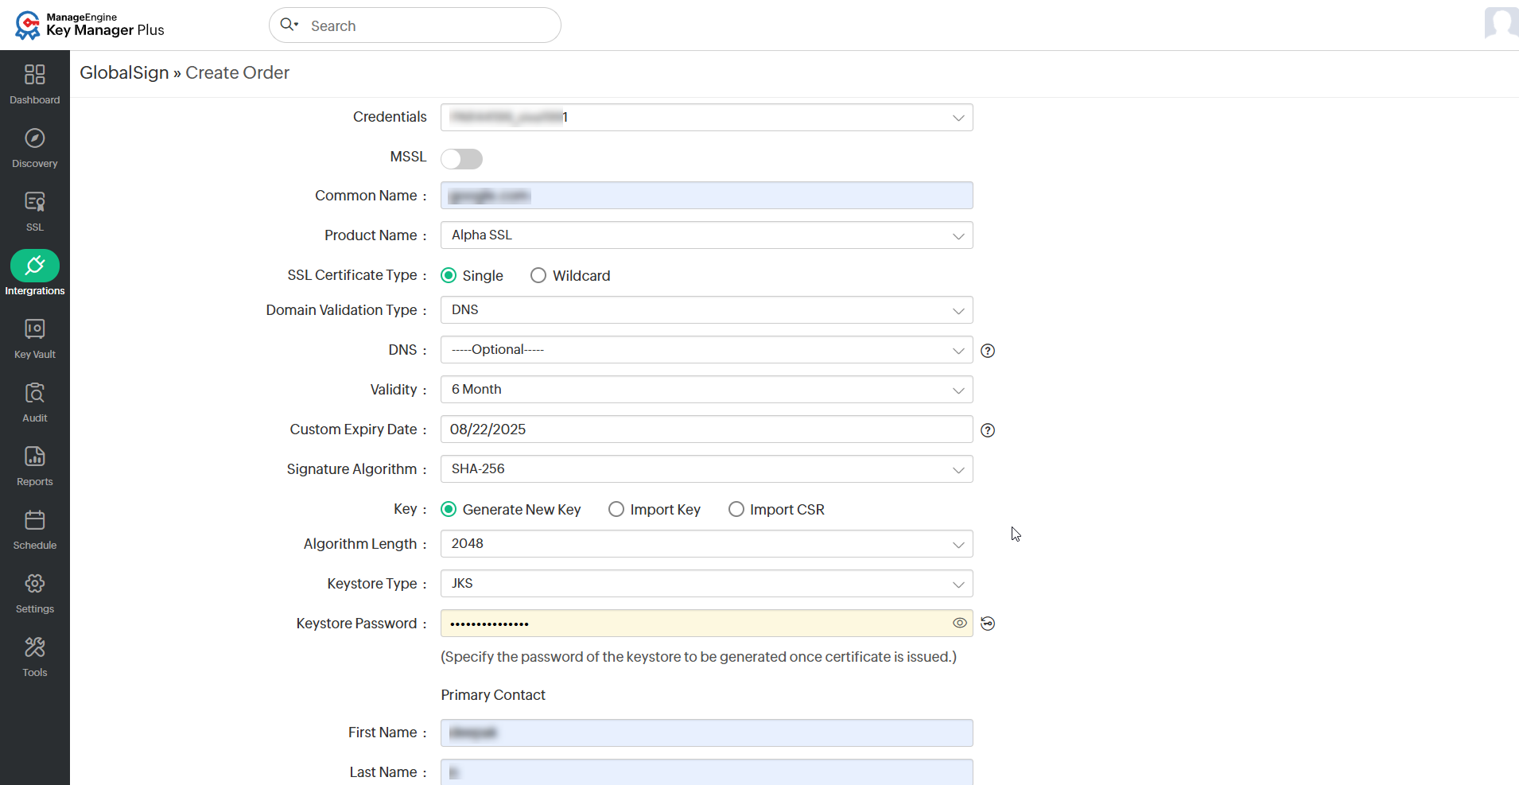The height and width of the screenshot is (785, 1519).
Task: Toggle the MSSL switch
Action: tap(461, 158)
